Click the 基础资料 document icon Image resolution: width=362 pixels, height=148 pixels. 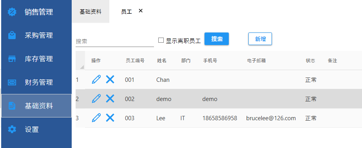pyautogui.click(x=12, y=106)
